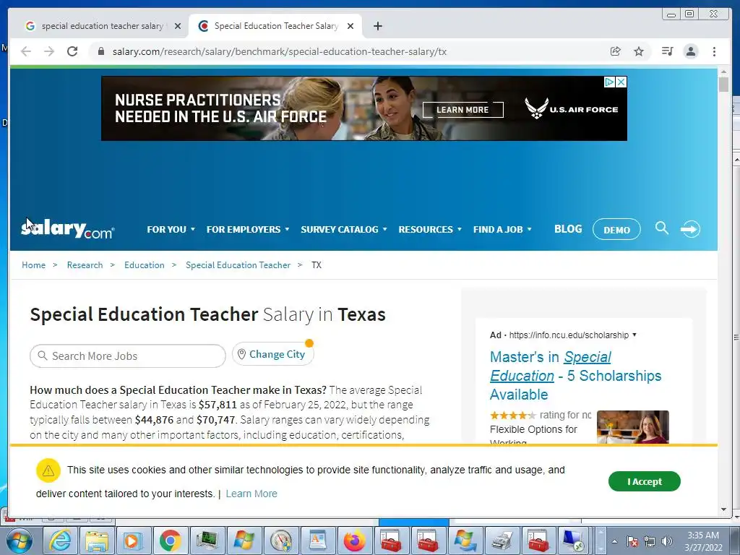740x555 pixels.
Task: Open Windows Media Player on taskbar
Action: [x=134, y=541]
